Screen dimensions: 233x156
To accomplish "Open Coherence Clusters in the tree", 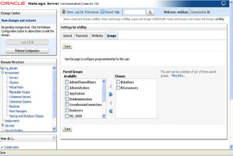I will pos(20,102).
